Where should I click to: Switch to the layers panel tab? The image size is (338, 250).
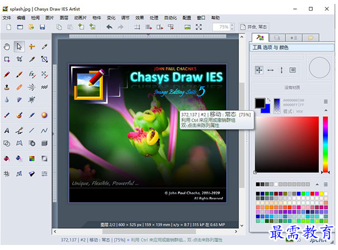tap(277, 38)
